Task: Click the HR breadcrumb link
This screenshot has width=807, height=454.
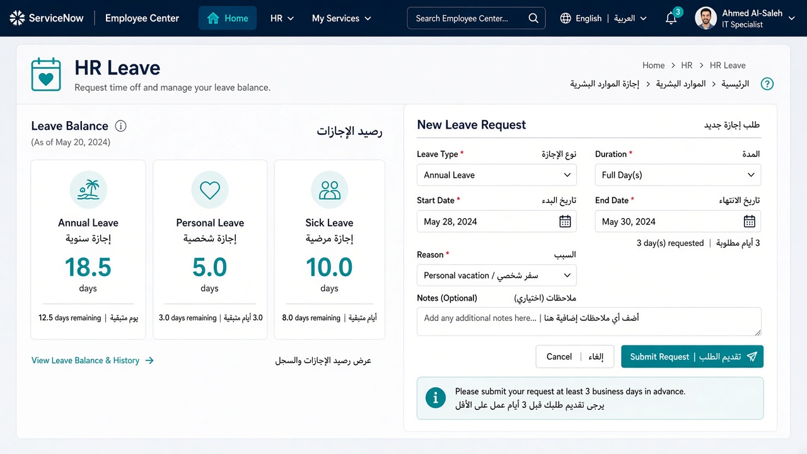Action: click(687, 66)
